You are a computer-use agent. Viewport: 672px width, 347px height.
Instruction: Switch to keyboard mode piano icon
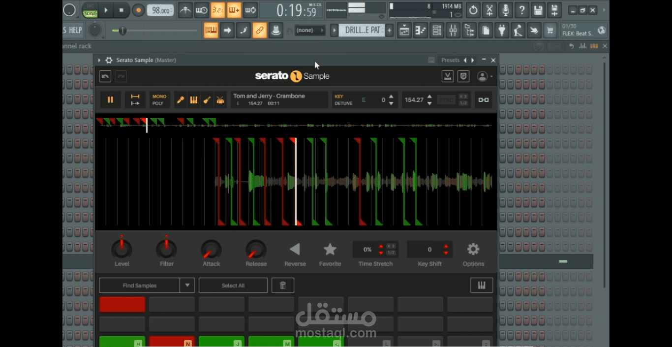point(482,285)
